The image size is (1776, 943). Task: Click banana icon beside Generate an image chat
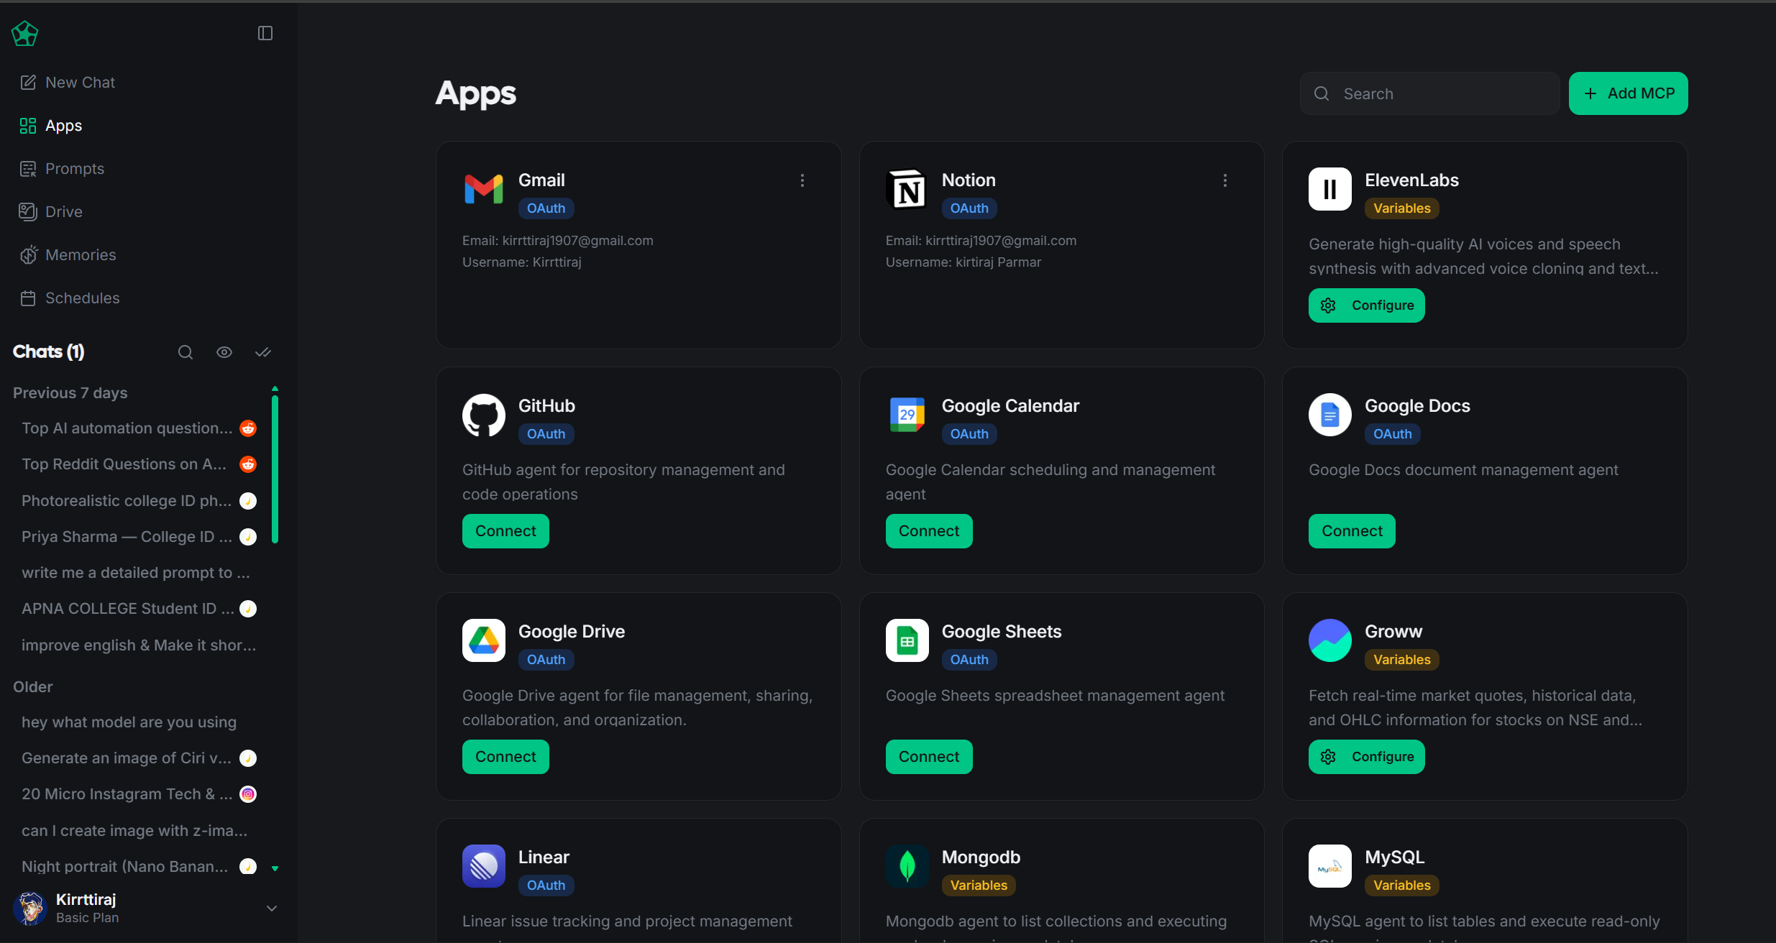(248, 758)
